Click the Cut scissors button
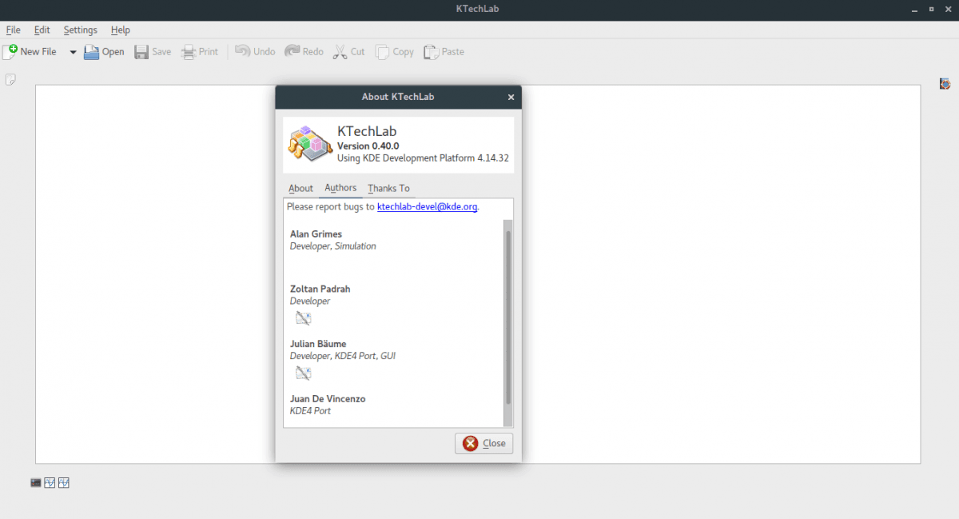Screen dimensions: 959x519 348,51
